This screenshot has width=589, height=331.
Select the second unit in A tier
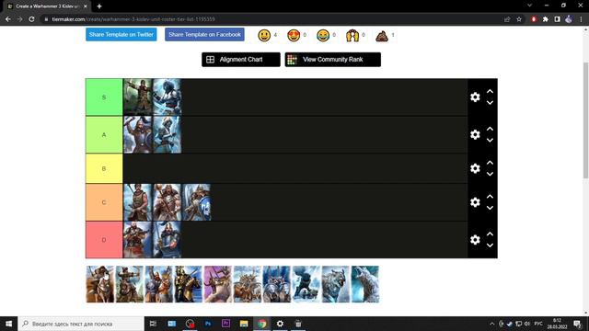167,135
